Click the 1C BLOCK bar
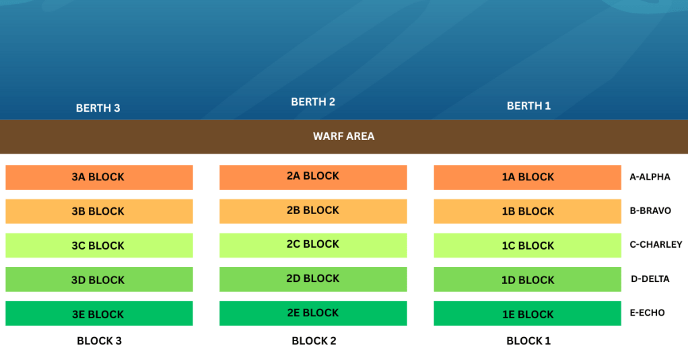The height and width of the screenshot is (360, 688). (x=527, y=246)
